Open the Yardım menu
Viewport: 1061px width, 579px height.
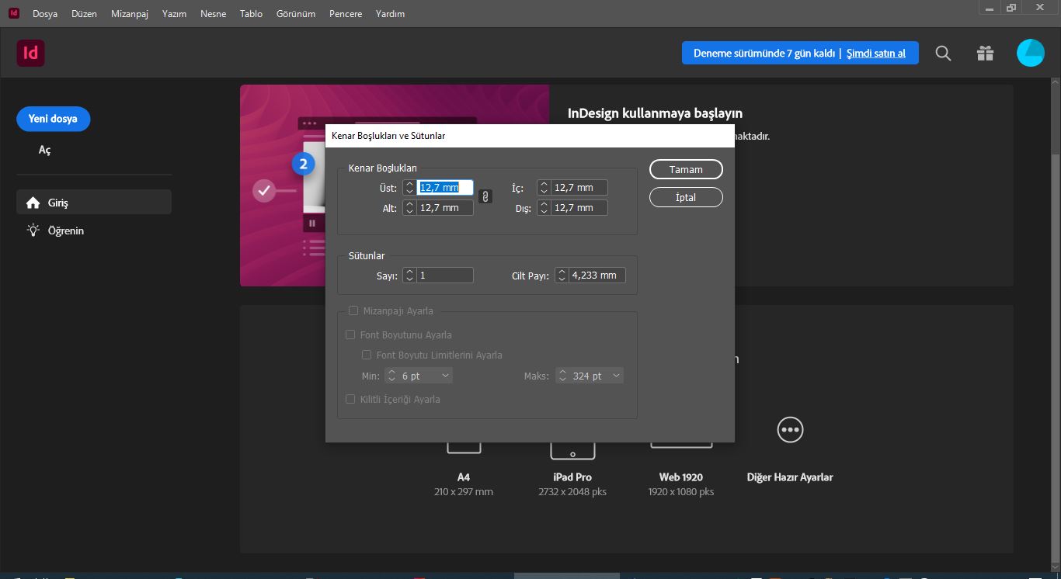click(x=390, y=14)
